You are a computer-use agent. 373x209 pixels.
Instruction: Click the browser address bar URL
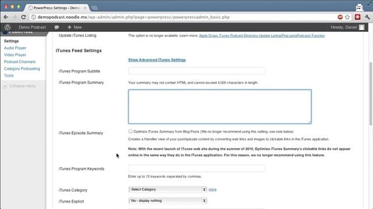pyautogui.click(x=133, y=17)
